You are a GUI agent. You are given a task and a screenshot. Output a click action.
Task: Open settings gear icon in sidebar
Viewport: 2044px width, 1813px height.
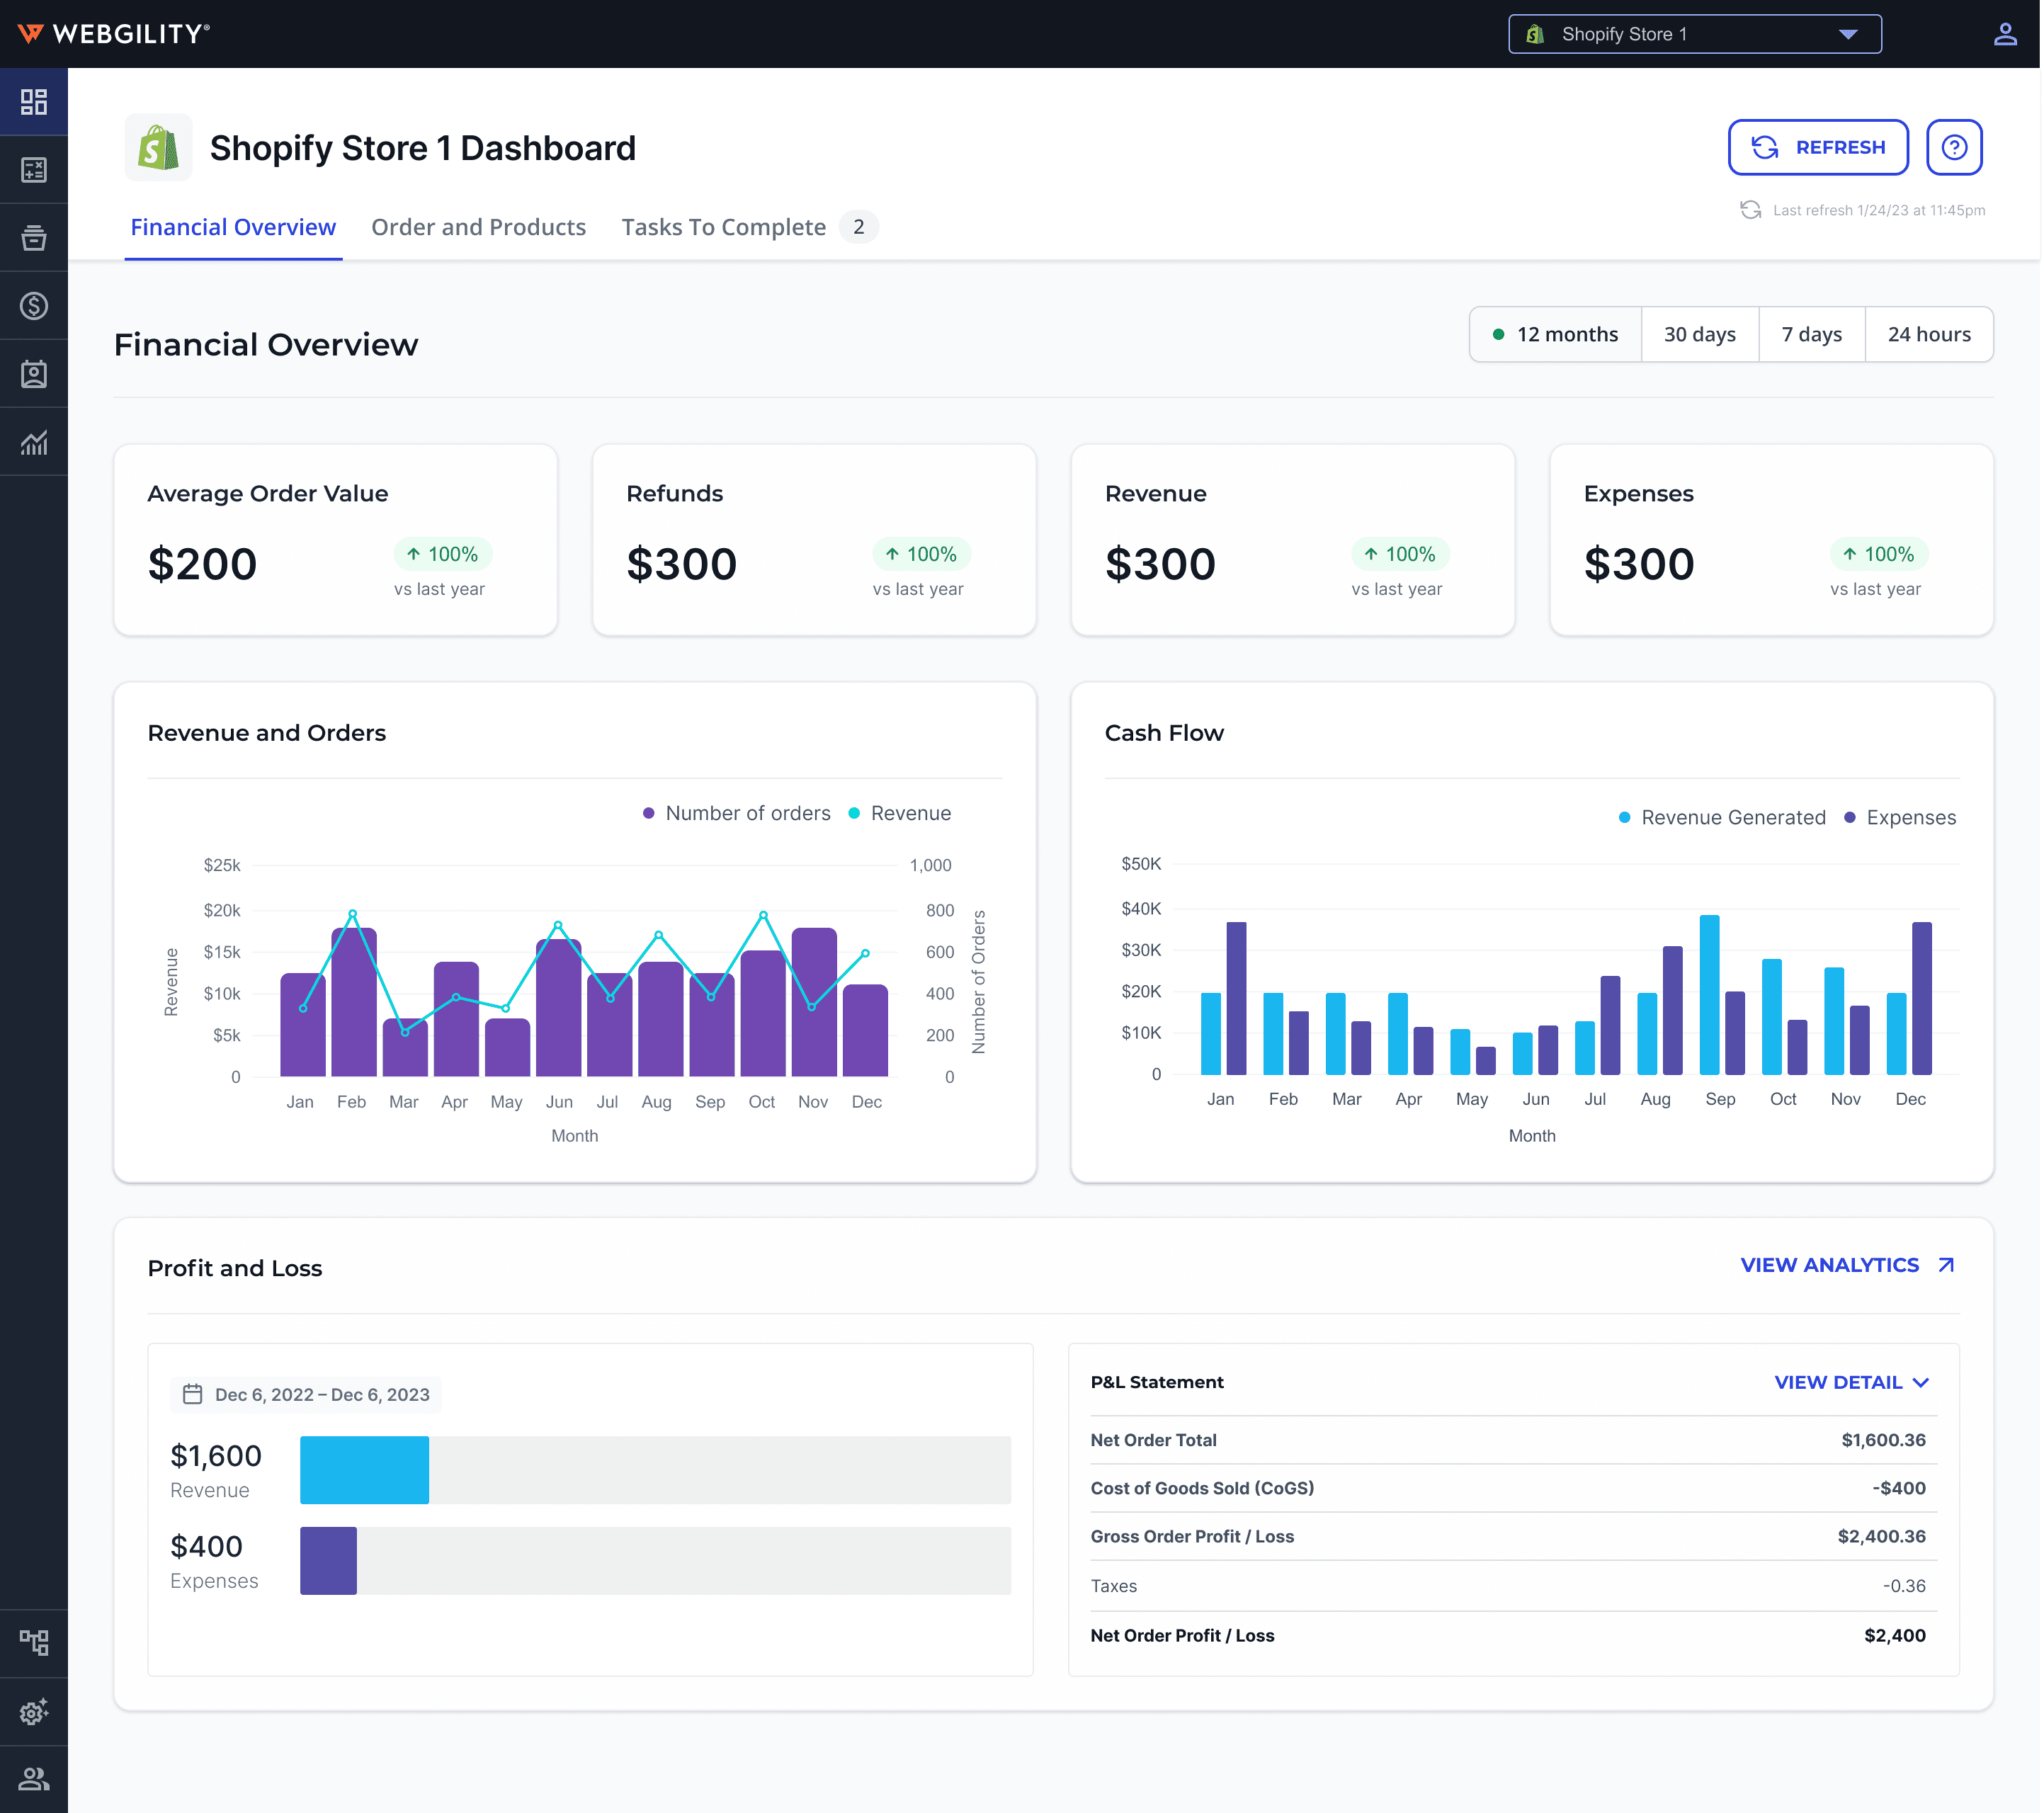pos(34,1712)
